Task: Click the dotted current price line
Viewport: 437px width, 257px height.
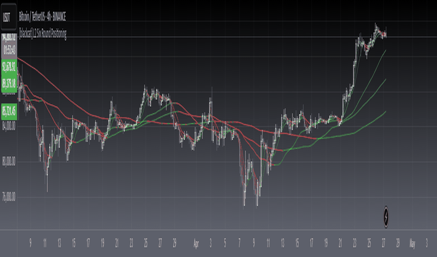Action: 223,36
